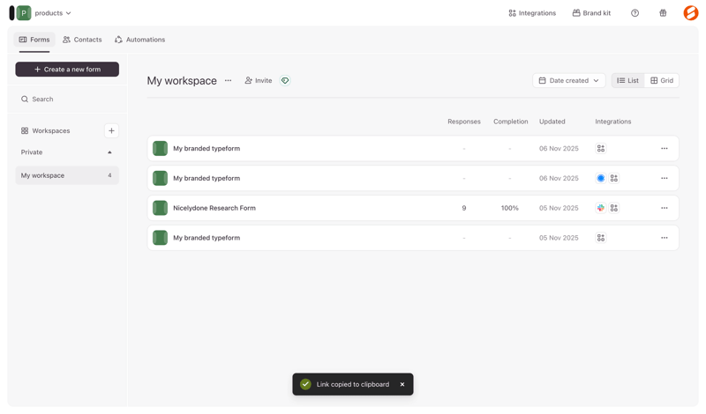Click the Updated column header
The height and width of the screenshot is (414, 706).
click(552, 122)
